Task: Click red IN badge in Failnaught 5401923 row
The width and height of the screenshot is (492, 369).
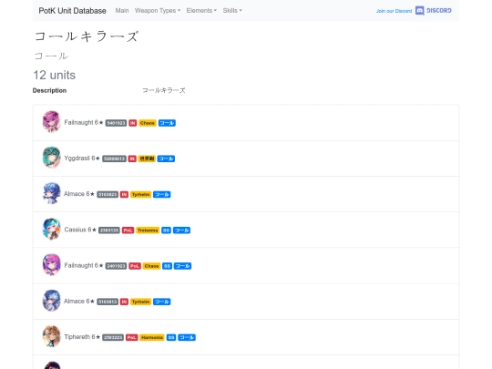Action: [x=133, y=123]
